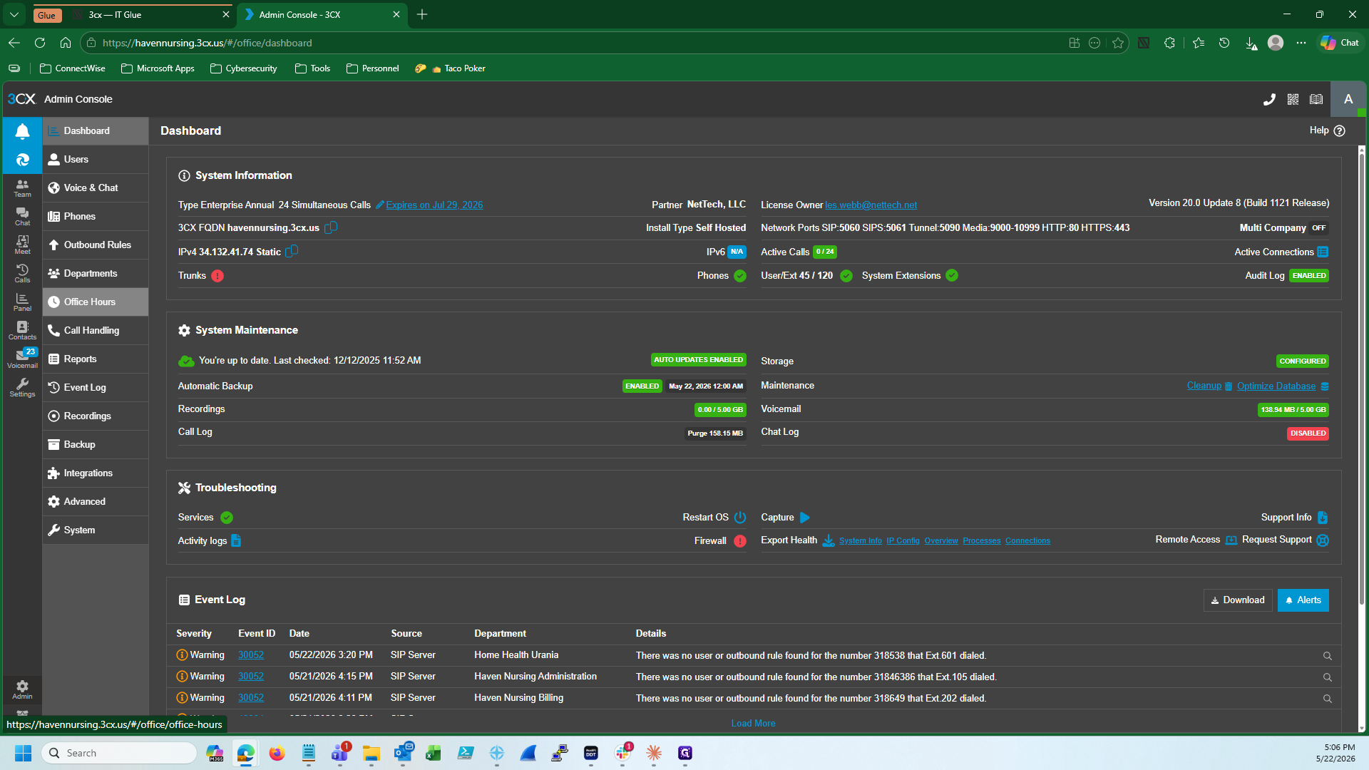1369x770 pixels.
Task: Open the Active Connections list icon
Action: pos(1323,252)
